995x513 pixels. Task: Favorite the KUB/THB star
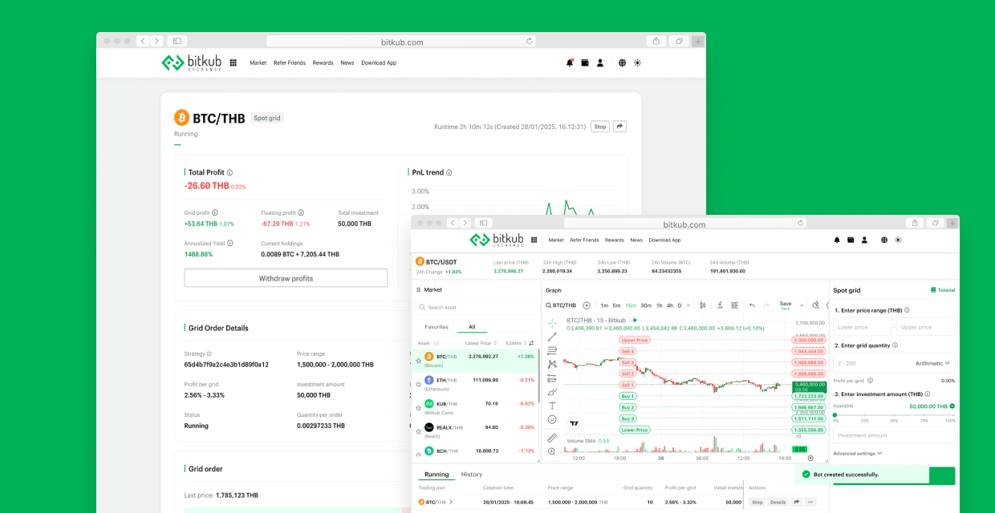pos(418,408)
